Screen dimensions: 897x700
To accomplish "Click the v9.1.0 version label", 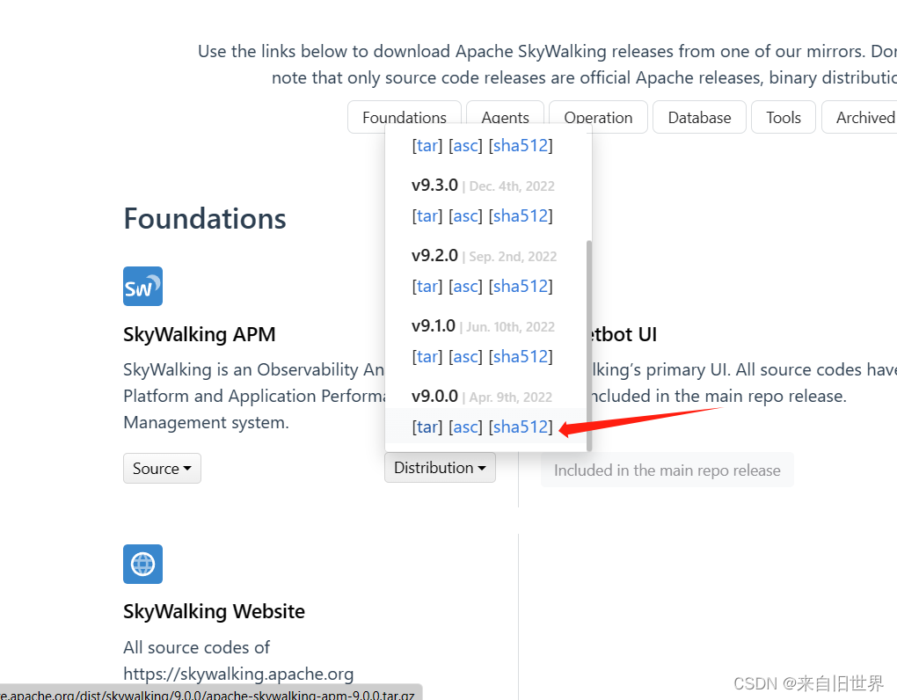I will (434, 325).
